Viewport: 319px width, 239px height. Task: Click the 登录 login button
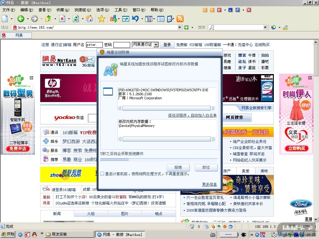pos(167,45)
